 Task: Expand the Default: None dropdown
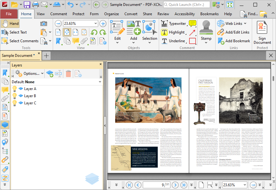pyautogui.click(x=100, y=82)
